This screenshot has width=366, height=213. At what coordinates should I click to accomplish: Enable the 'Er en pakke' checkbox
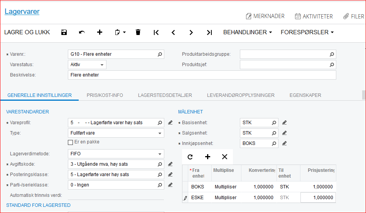(70, 142)
